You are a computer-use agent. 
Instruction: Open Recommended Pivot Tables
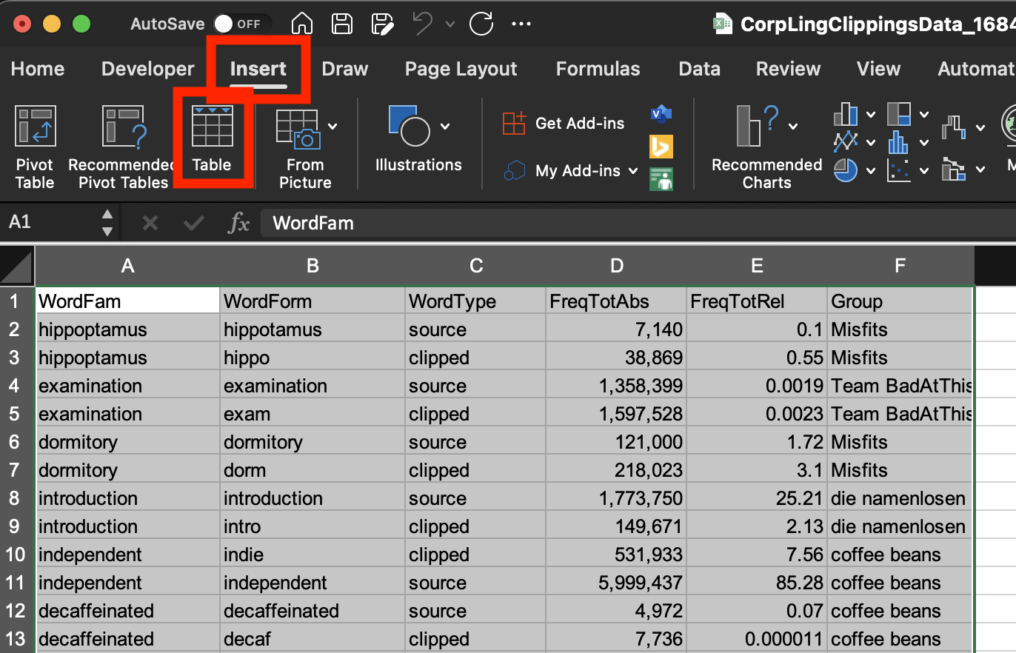(123, 146)
